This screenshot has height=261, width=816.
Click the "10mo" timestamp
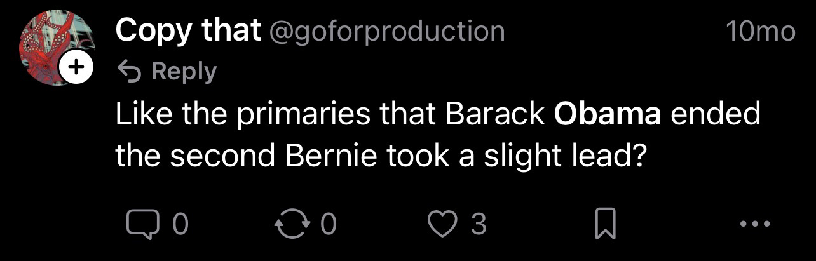(x=760, y=30)
